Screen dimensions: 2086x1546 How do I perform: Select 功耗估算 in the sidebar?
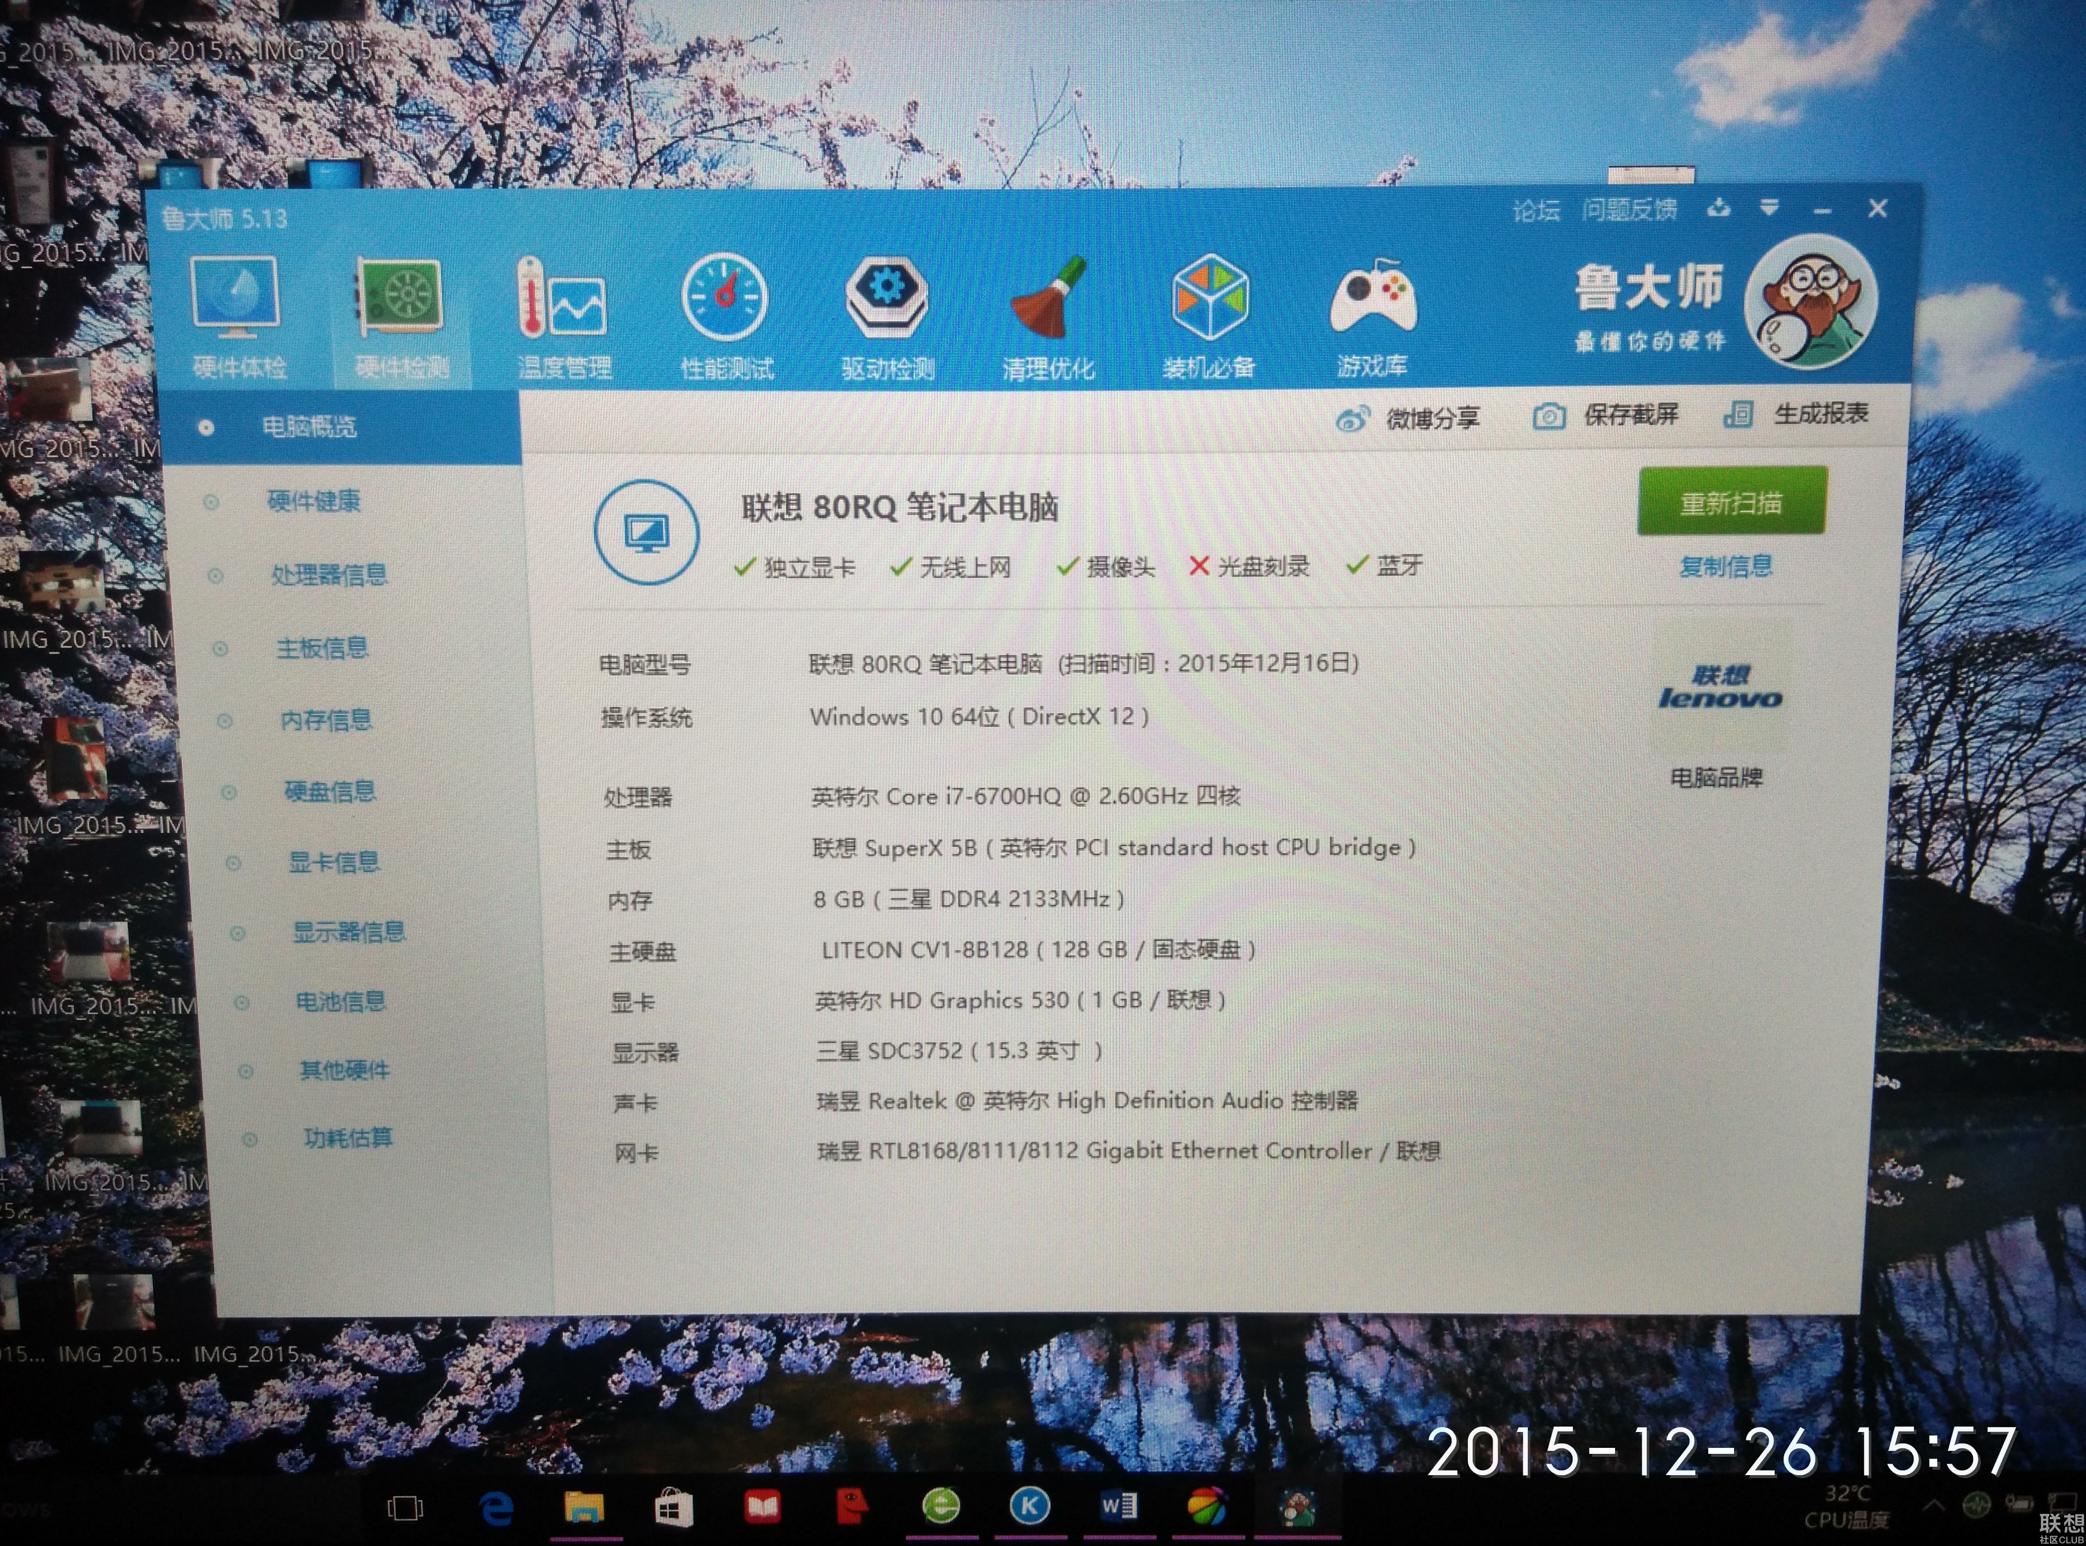pyautogui.click(x=348, y=1138)
